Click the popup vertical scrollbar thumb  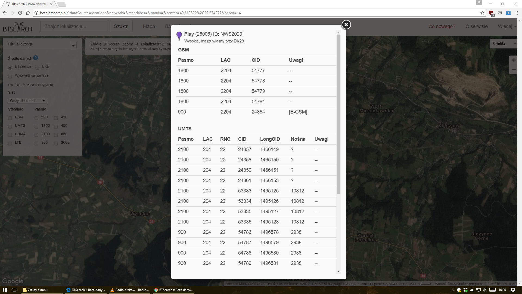(x=338, y=114)
